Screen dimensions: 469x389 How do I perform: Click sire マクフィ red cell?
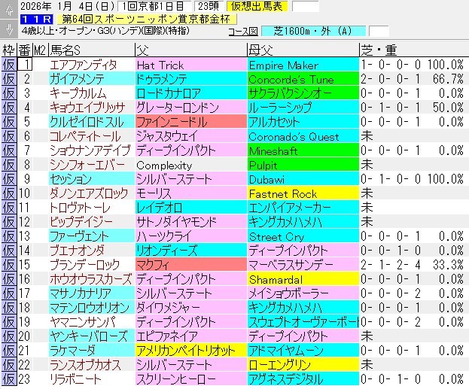(x=190, y=265)
